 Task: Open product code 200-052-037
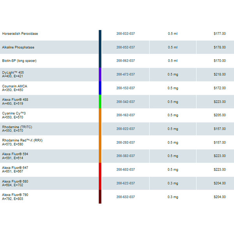pos(126,47)
